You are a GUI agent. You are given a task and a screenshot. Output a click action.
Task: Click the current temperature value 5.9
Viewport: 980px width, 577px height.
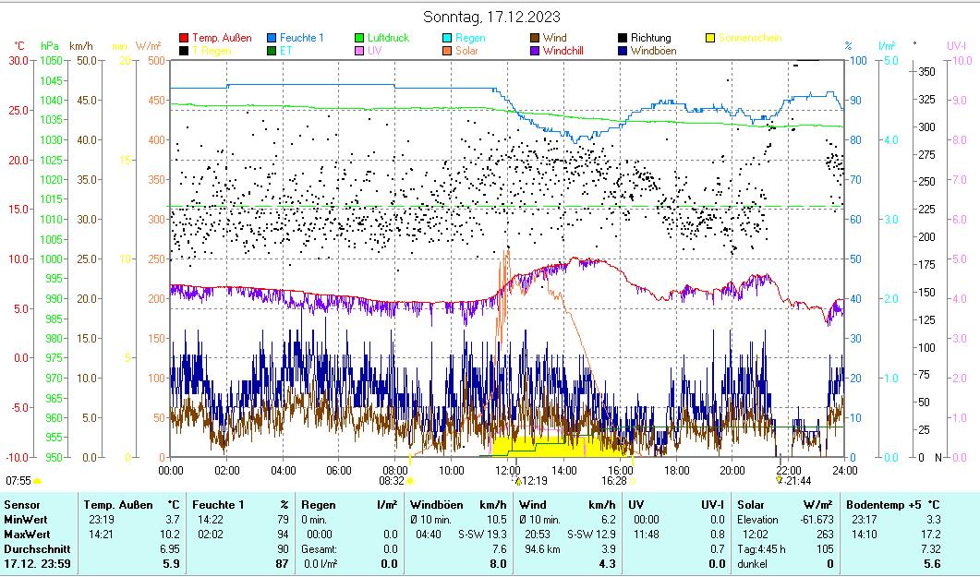pos(172,564)
